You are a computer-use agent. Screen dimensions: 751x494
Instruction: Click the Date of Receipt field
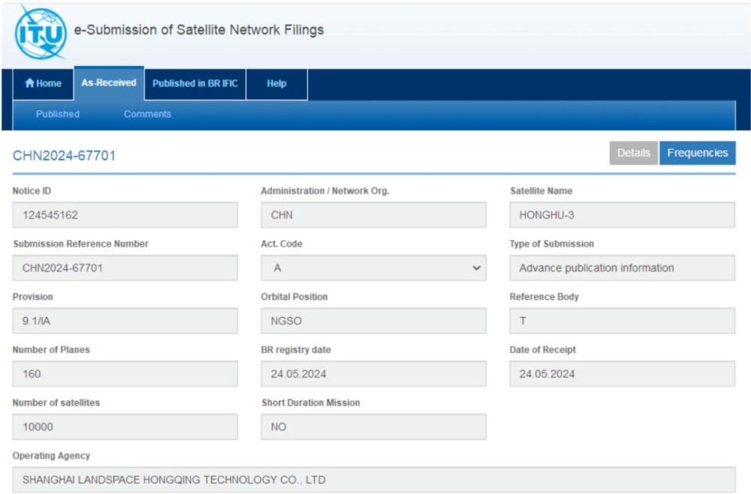click(x=622, y=374)
